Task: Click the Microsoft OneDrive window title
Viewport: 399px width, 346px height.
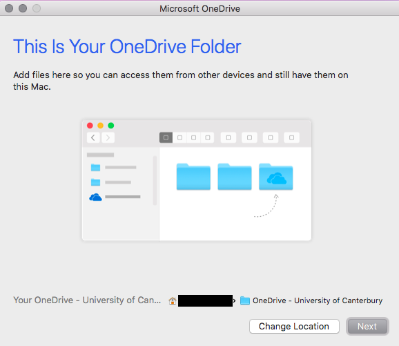Action: pos(199,9)
